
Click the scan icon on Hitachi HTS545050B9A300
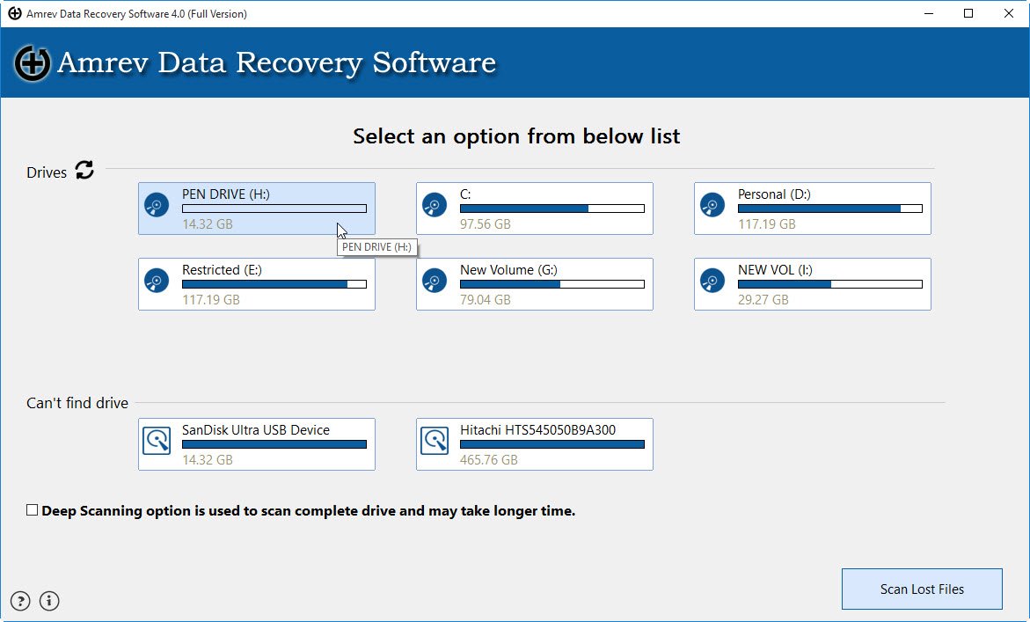point(435,440)
